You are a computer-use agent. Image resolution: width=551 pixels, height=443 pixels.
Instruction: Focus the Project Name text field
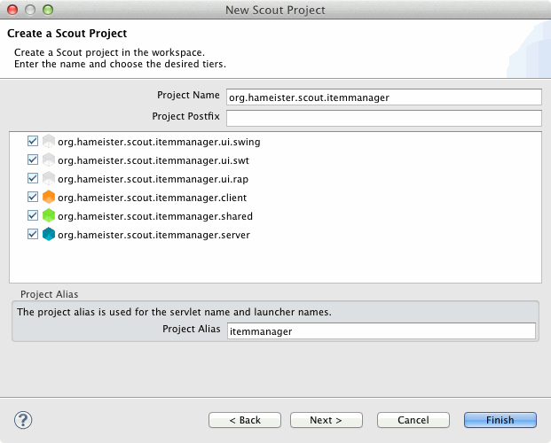point(383,97)
